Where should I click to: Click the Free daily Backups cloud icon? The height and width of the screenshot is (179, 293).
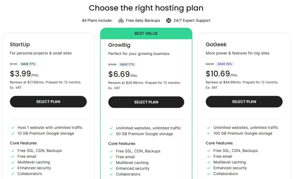(x=121, y=20)
